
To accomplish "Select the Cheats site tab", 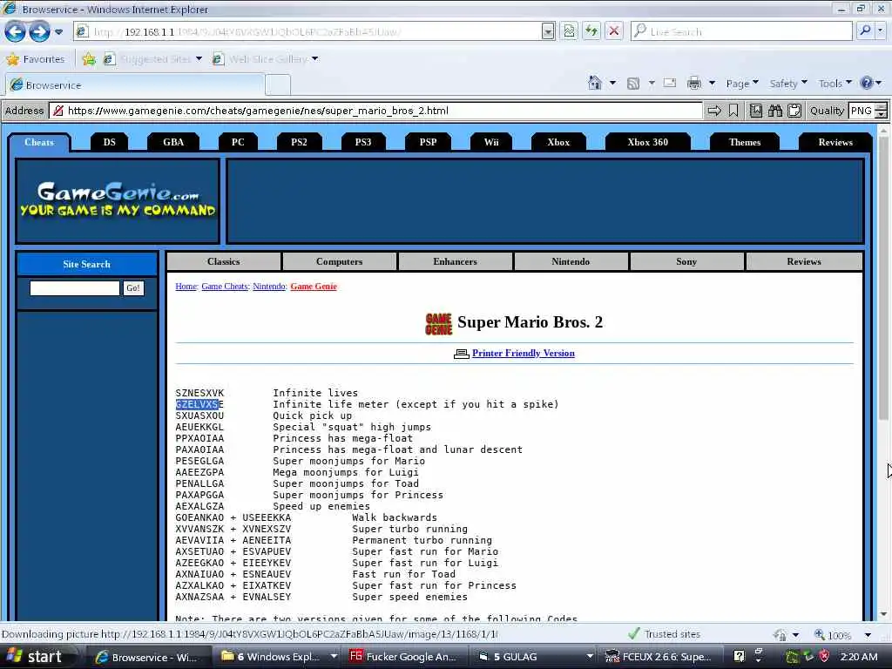I will [x=38, y=142].
